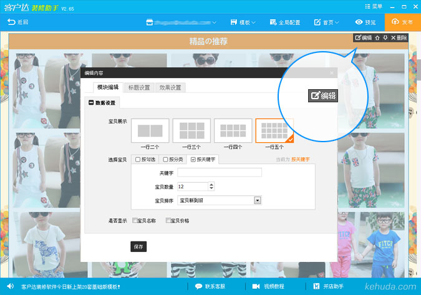The height and width of the screenshot is (295, 421).
Task: Switch to the 效果设置 tab
Action: tap(170, 87)
